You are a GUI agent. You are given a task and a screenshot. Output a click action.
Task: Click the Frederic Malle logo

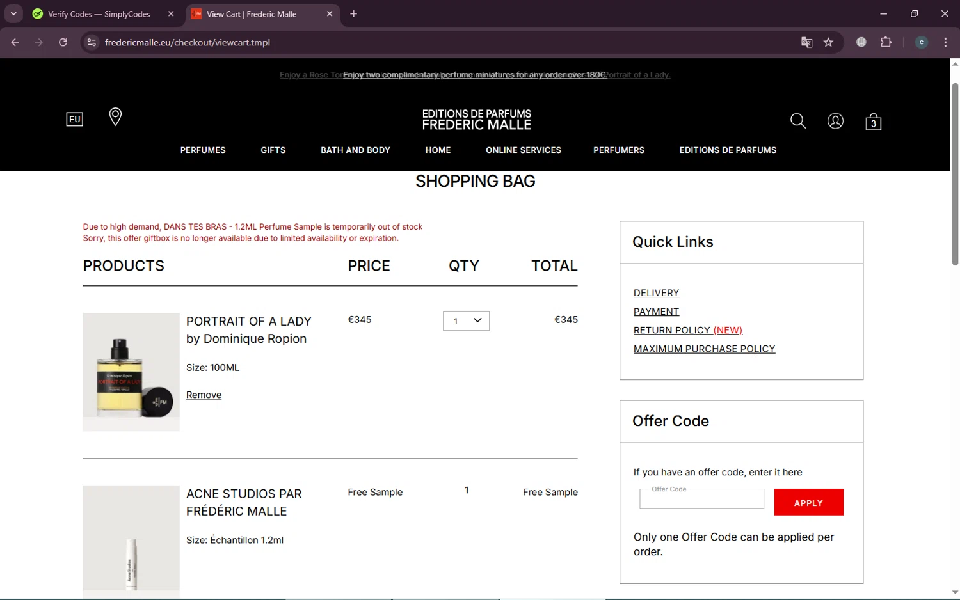point(476,120)
